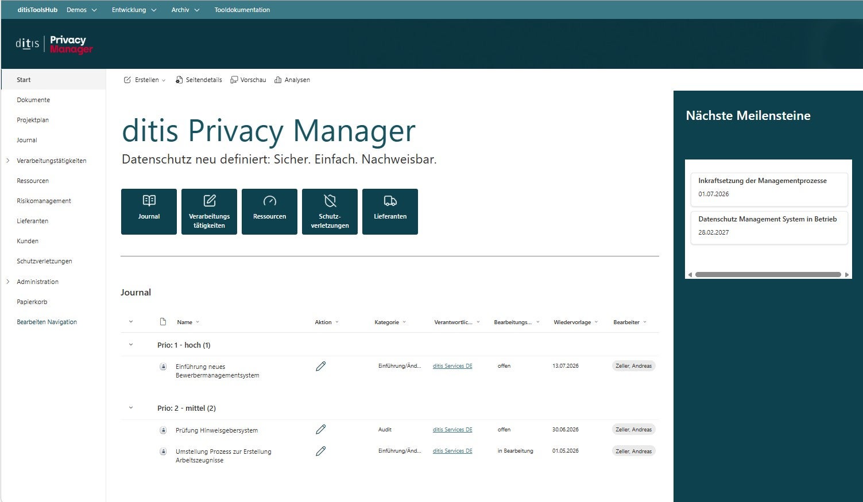Viewport: 863px width, 502px height.
Task: Click the milestones horizontal scrollbar thumb
Action: point(768,275)
